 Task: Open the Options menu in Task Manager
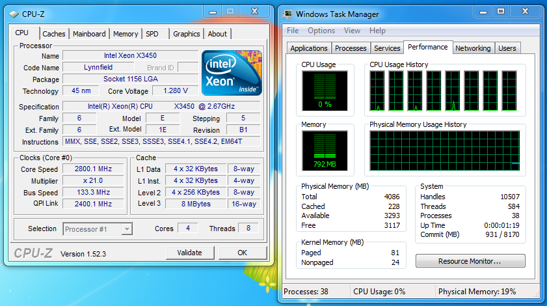[321, 31]
